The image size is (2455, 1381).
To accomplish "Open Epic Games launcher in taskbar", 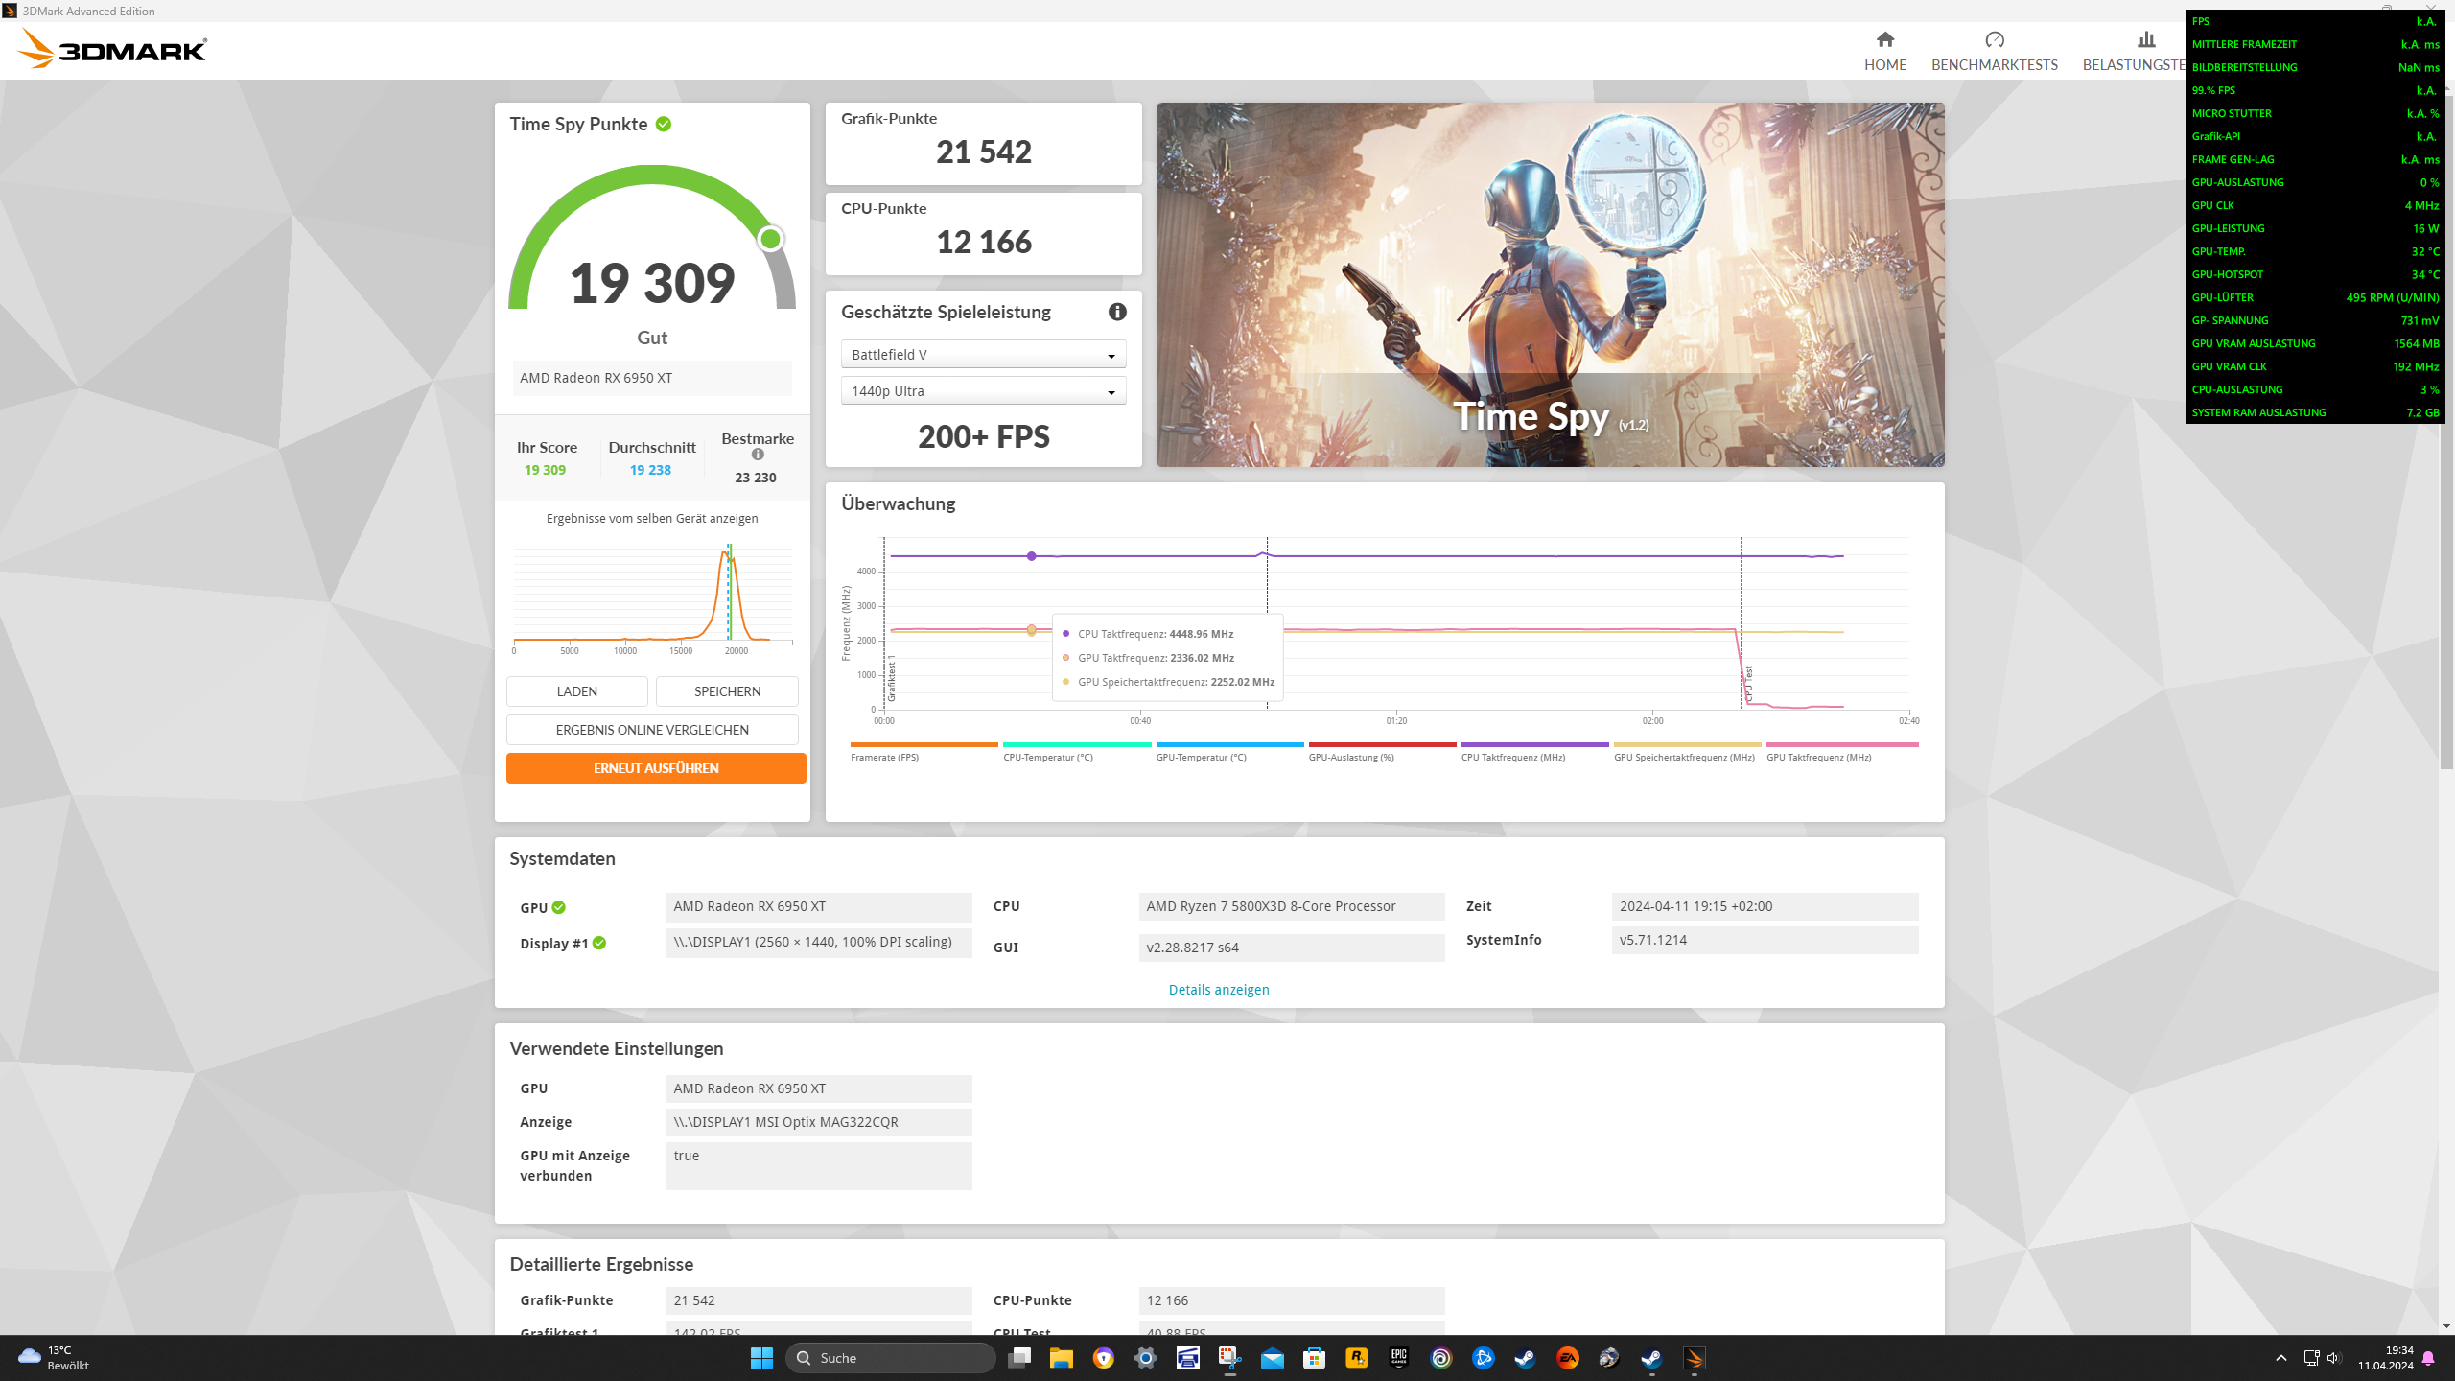I will [x=1398, y=1358].
